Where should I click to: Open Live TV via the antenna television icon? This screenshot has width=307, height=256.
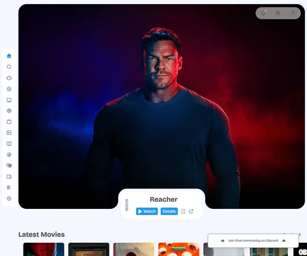[x=9, y=122]
